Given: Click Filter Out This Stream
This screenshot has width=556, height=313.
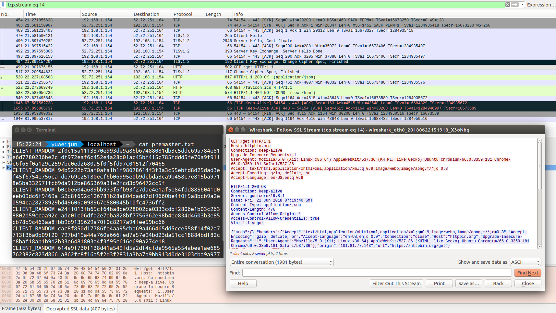Looking at the screenshot, I should coord(396,284).
